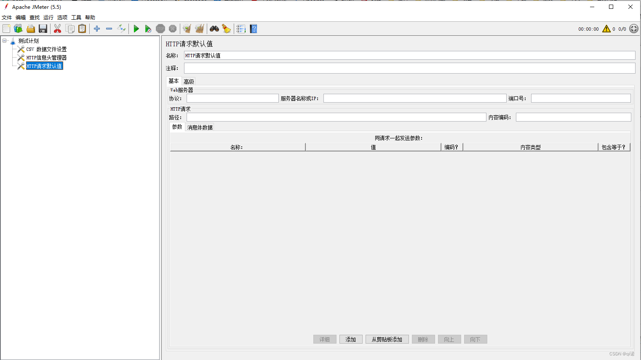Focus the 协议 input field
Image resolution: width=641 pixels, height=360 pixels.
pyautogui.click(x=232, y=98)
